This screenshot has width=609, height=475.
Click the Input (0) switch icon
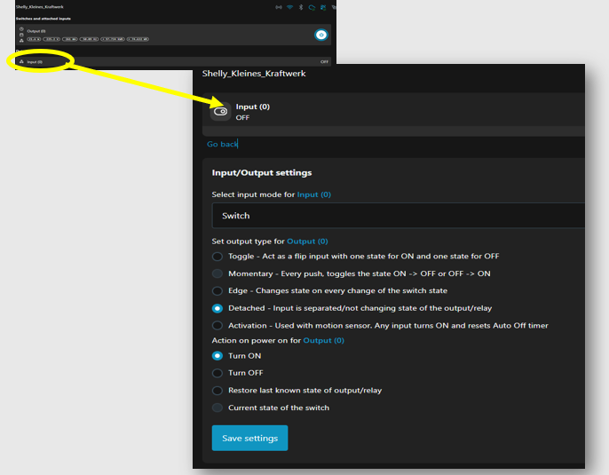220,112
